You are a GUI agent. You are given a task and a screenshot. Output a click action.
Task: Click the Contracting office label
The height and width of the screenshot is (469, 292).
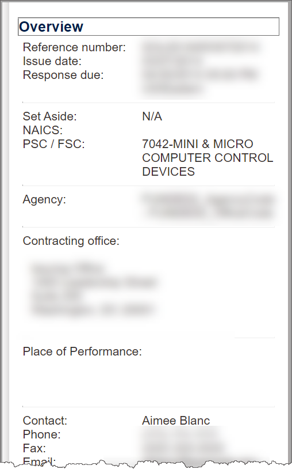pyautogui.click(x=71, y=241)
